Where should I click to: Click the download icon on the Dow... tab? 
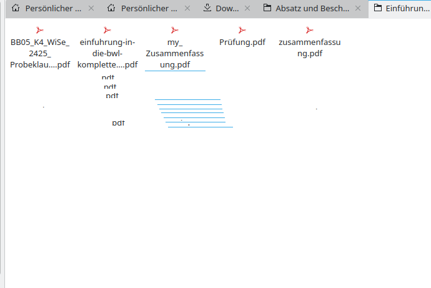pyautogui.click(x=207, y=9)
